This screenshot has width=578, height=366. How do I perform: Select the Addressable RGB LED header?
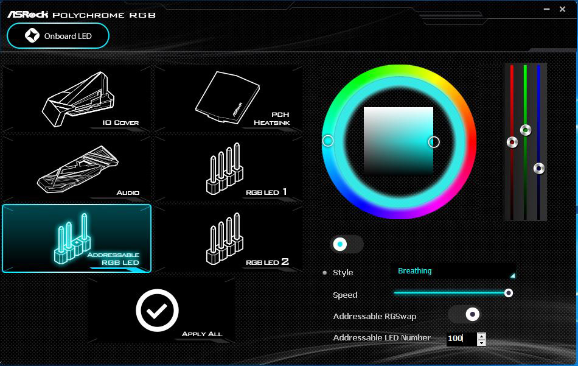click(x=77, y=239)
